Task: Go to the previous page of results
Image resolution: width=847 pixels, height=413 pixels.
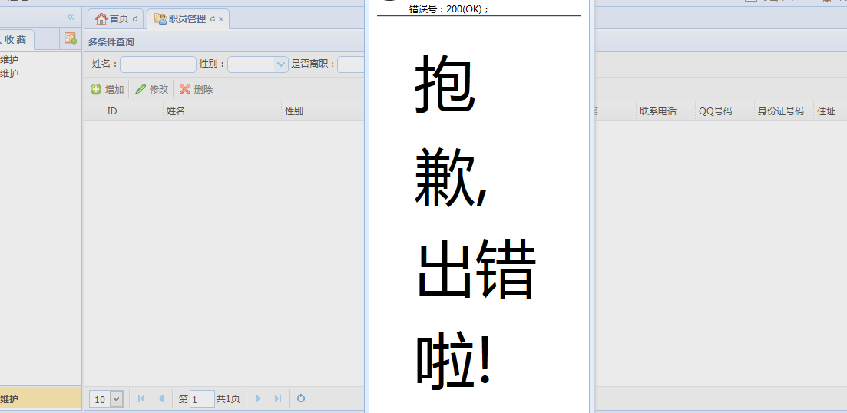Action: point(161,398)
